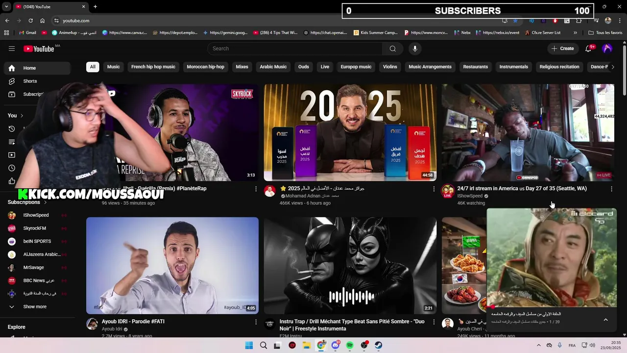Select the Restaurants chip
Screen dimensions: 627x353
tap(476, 67)
